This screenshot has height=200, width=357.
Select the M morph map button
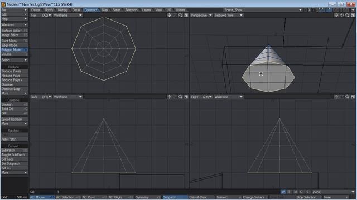click(295, 192)
